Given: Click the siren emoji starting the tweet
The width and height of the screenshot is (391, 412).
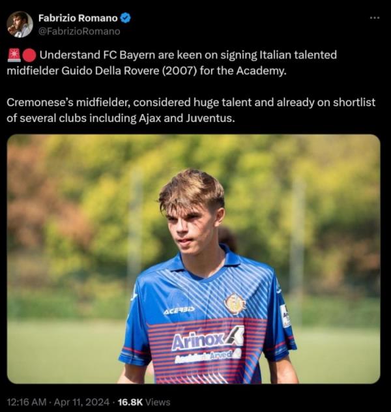Looking at the screenshot, I should (x=13, y=56).
